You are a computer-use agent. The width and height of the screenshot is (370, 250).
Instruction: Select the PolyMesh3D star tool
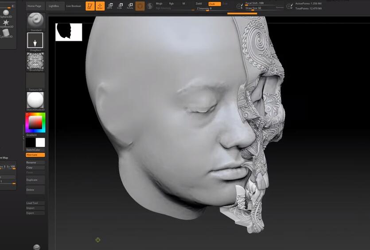pos(6,23)
